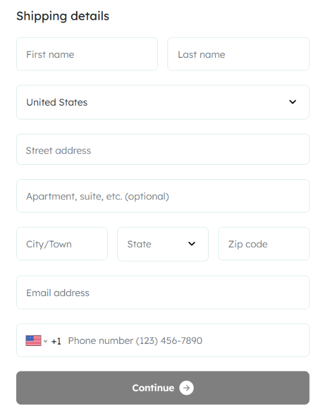This screenshot has width=336, height=409.
Task: Click the Zip code field
Action: coord(264,244)
